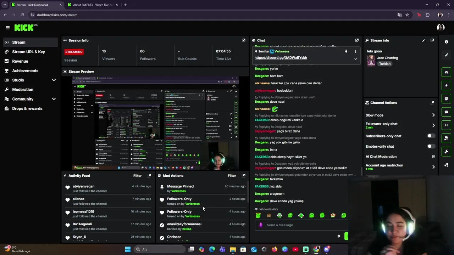Click the Kick logo
454x255 pixels.
tap(26, 28)
